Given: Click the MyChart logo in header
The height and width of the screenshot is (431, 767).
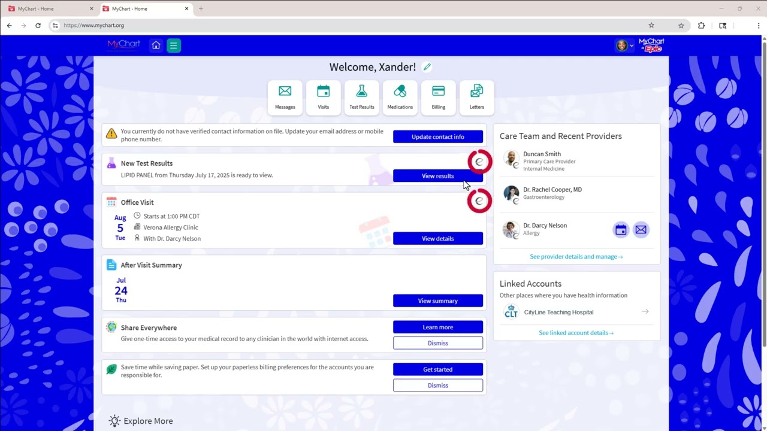Looking at the screenshot, I should [x=124, y=45].
